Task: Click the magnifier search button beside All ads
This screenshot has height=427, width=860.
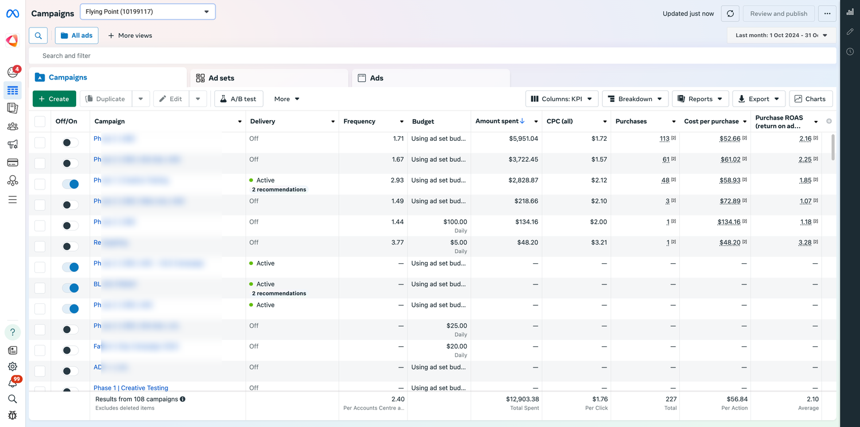Action: tap(38, 35)
